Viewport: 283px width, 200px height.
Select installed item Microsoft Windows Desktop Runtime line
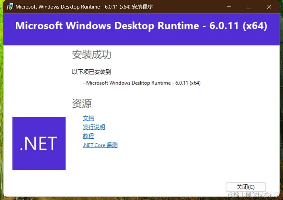pyautogui.click(x=142, y=83)
